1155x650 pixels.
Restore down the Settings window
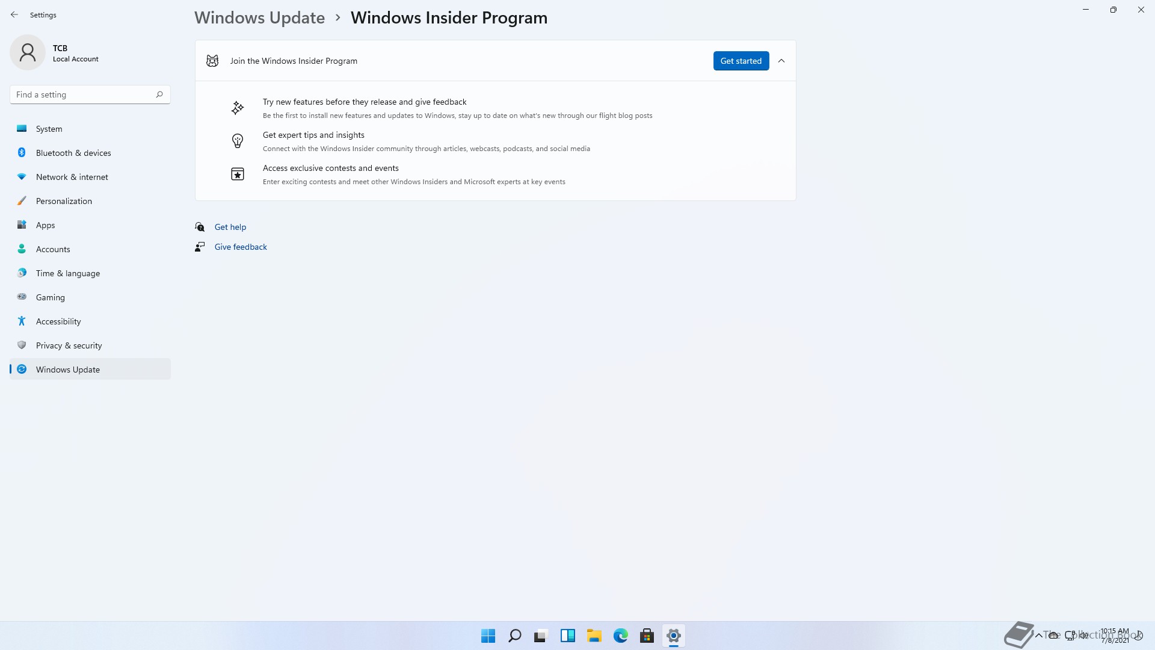click(x=1113, y=10)
